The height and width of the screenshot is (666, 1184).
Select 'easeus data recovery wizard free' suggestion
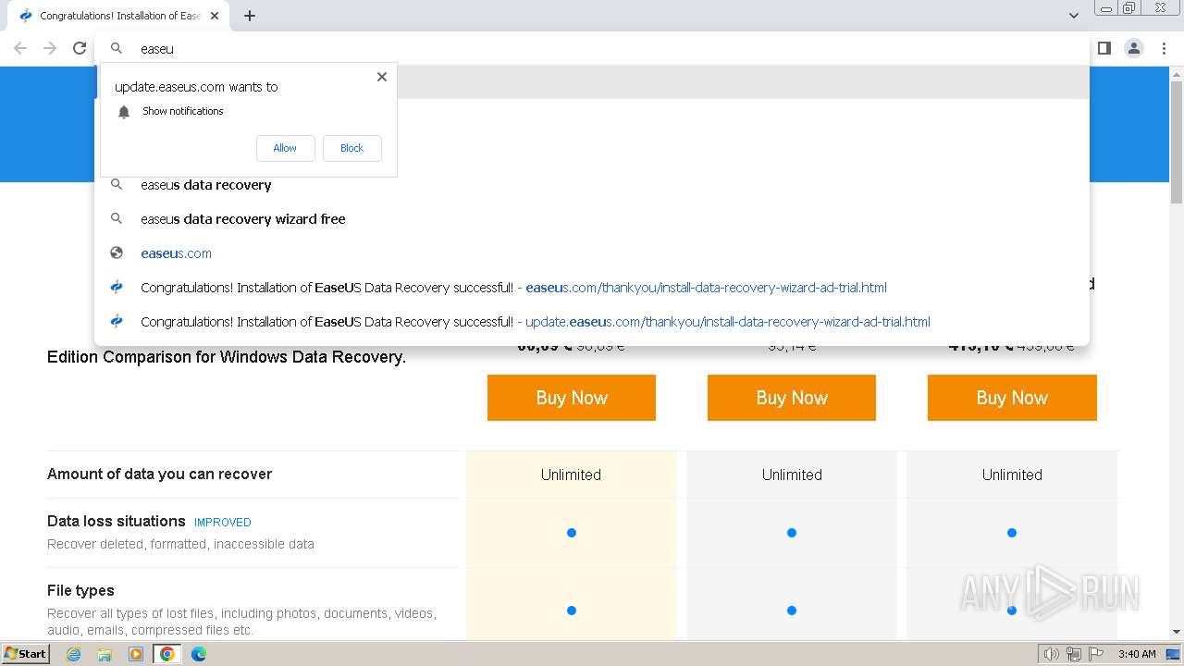(x=243, y=219)
